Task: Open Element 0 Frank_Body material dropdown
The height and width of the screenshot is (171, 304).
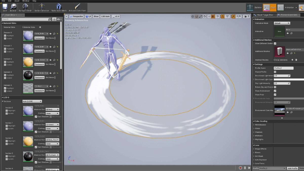Action: [41, 34]
